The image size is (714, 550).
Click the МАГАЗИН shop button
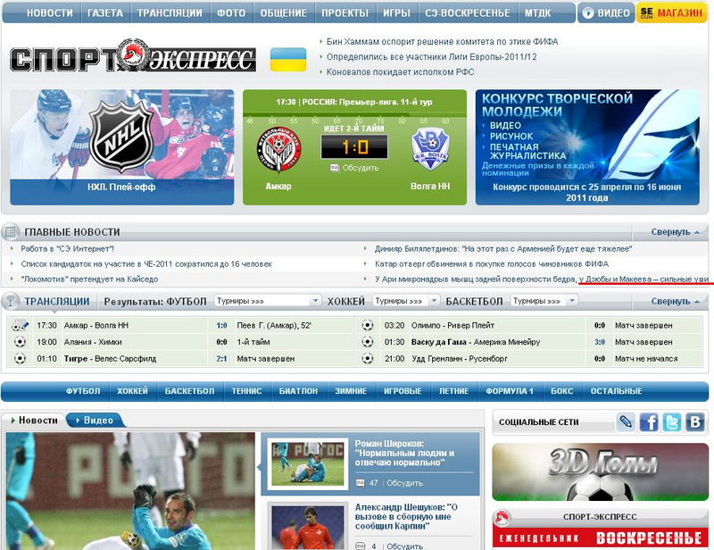click(x=671, y=12)
